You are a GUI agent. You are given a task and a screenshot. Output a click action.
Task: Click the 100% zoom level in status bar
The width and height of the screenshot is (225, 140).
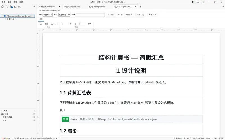214,138
